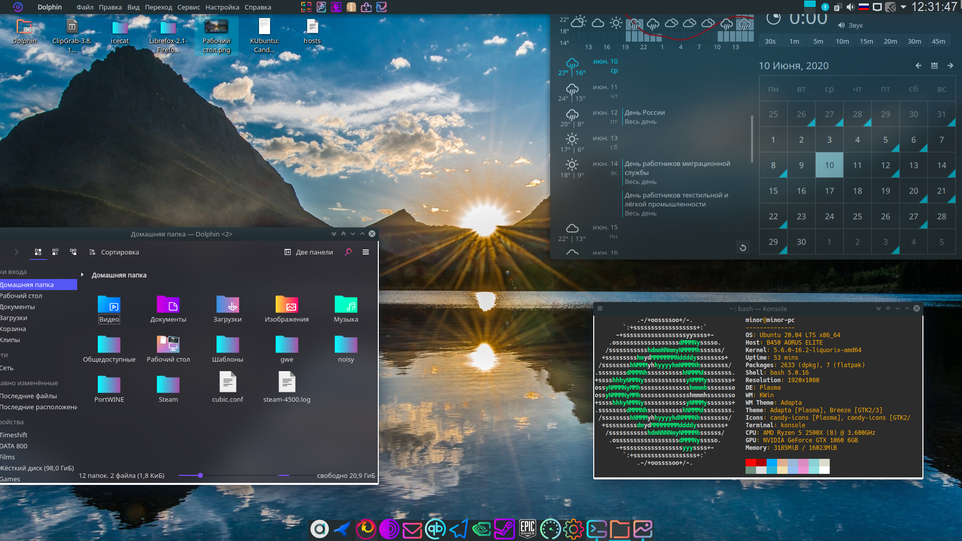Open the package box launcher in top panel
Screen dimensions: 962x541
[x=351, y=7]
